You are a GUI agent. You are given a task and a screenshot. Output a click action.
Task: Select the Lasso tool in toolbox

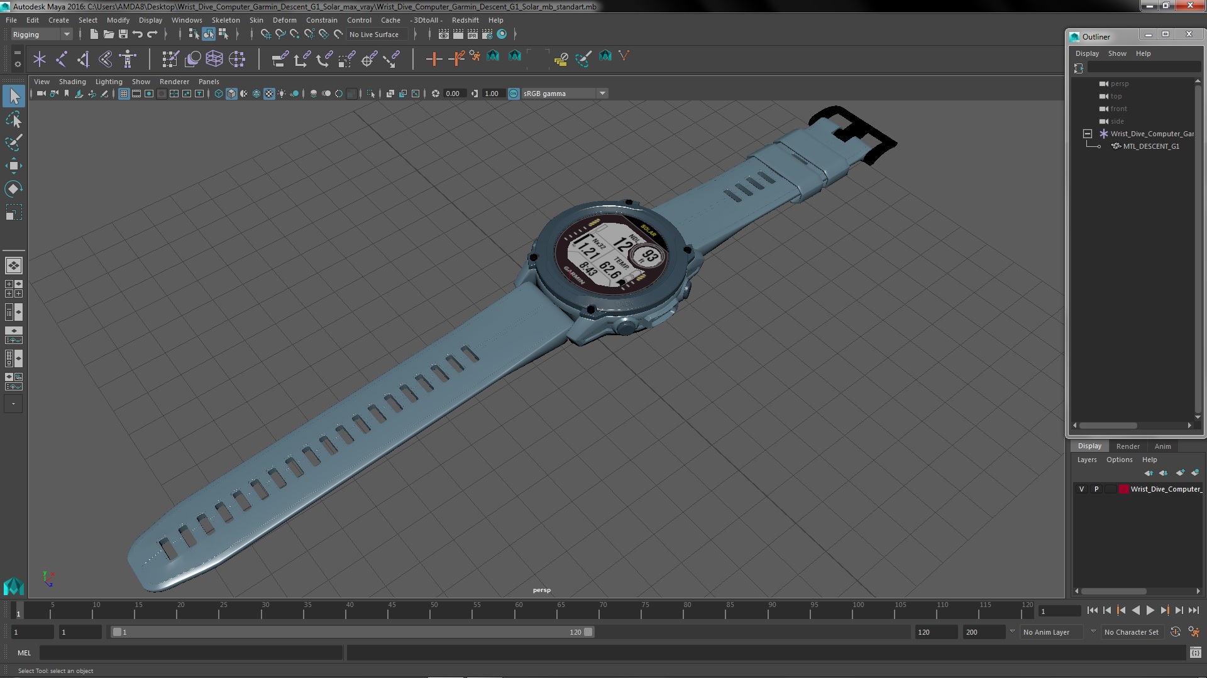click(x=14, y=119)
